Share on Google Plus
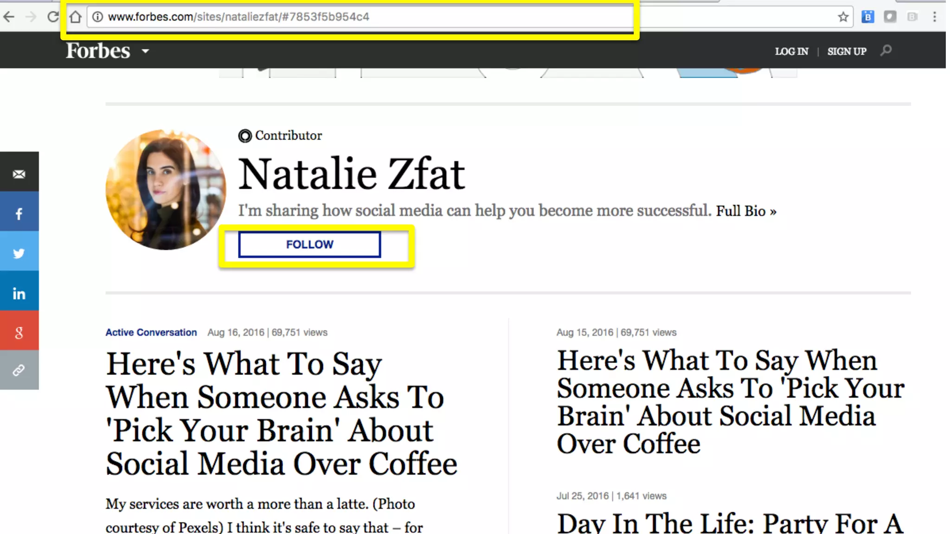 pos(19,332)
